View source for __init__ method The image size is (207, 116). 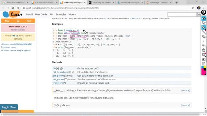pos(186,90)
